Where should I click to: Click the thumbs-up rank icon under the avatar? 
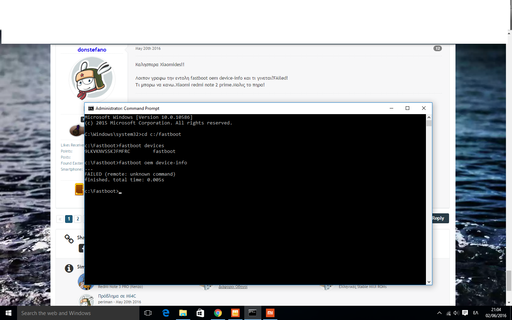click(x=76, y=130)
